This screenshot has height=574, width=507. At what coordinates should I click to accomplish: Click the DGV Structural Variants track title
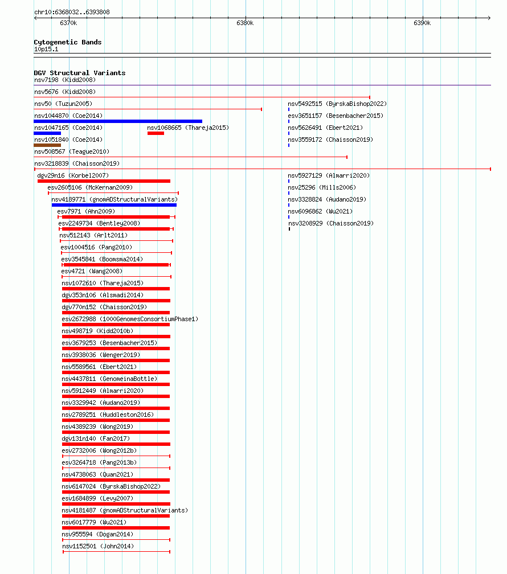pos(80,73)
